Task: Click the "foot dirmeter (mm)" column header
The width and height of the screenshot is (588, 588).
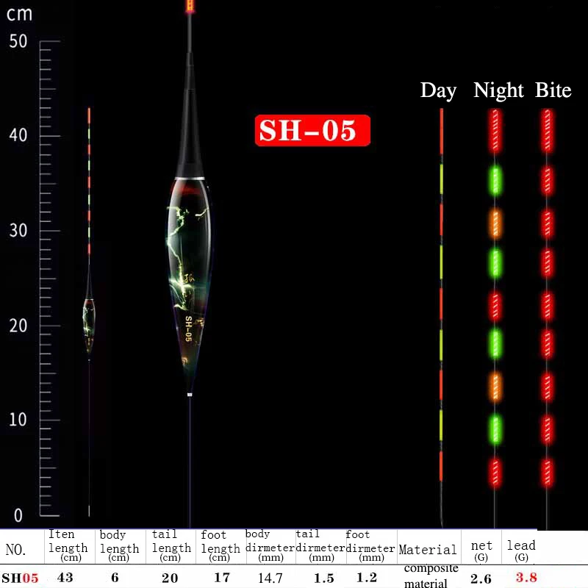Action: point(370,546)
